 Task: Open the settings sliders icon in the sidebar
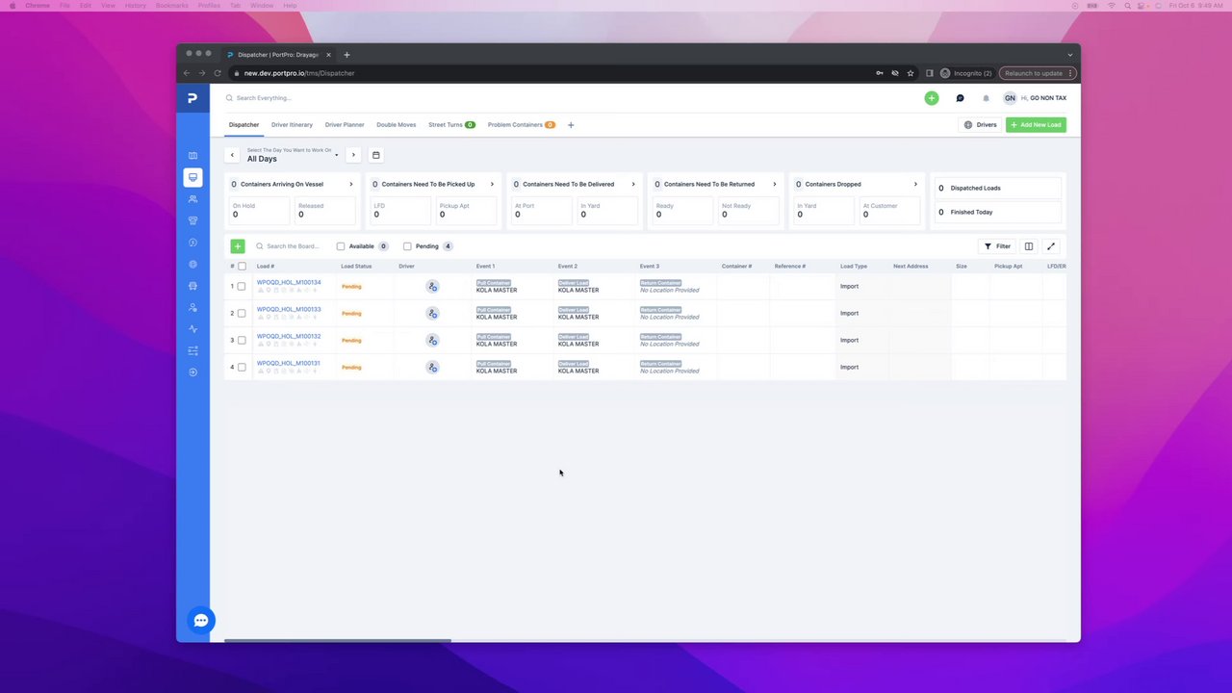coord(192,350)
